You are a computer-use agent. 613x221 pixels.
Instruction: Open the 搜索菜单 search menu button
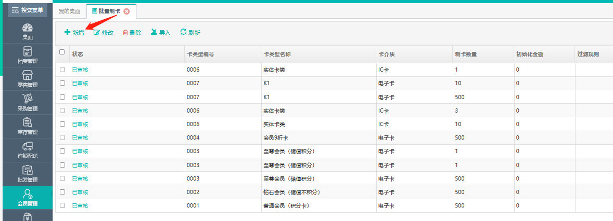pyautogui.click(x=28, y=10)
